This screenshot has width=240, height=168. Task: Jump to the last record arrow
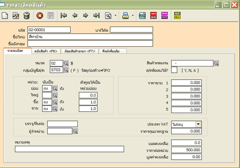click(x=96, y=16)
